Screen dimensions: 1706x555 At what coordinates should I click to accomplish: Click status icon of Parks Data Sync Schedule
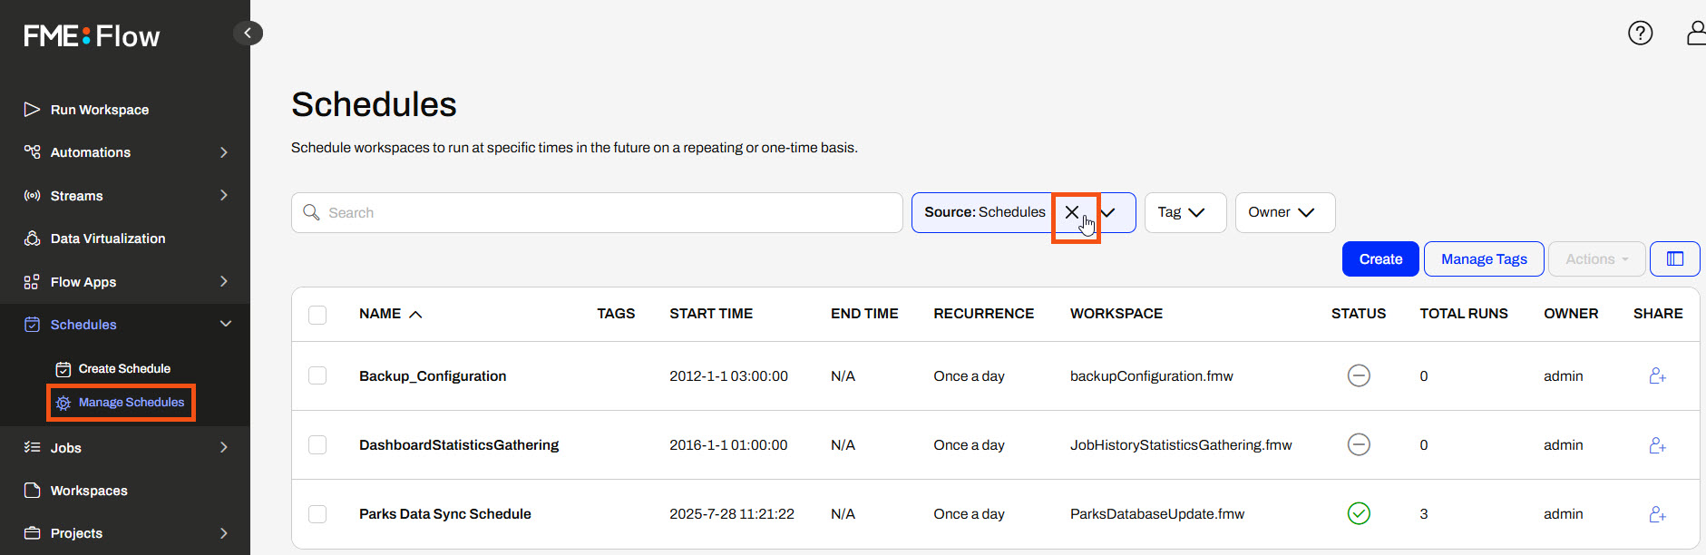[1358, 514]
